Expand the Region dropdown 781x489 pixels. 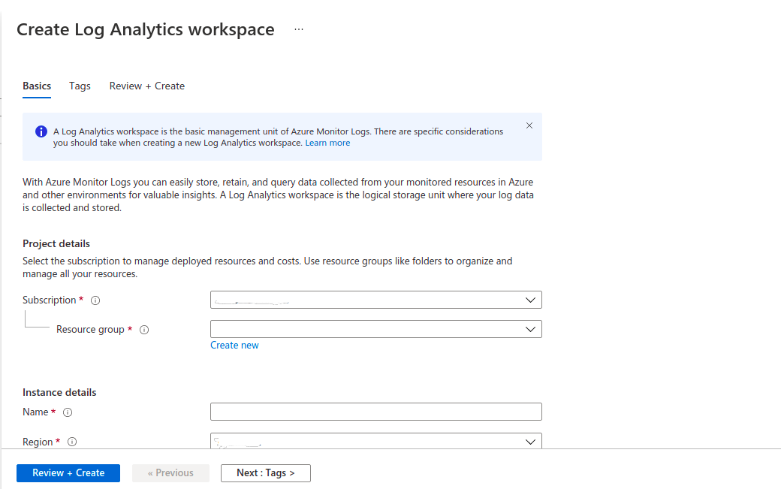coord(376,441)
